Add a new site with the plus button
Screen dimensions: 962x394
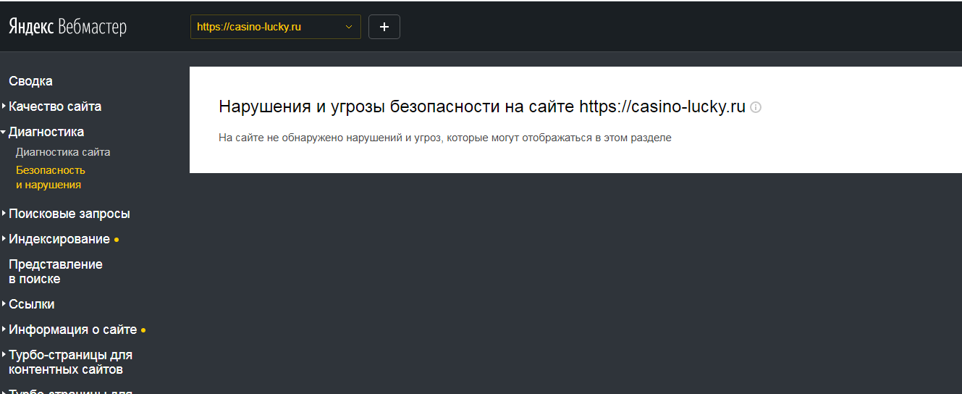coord(384,27)
